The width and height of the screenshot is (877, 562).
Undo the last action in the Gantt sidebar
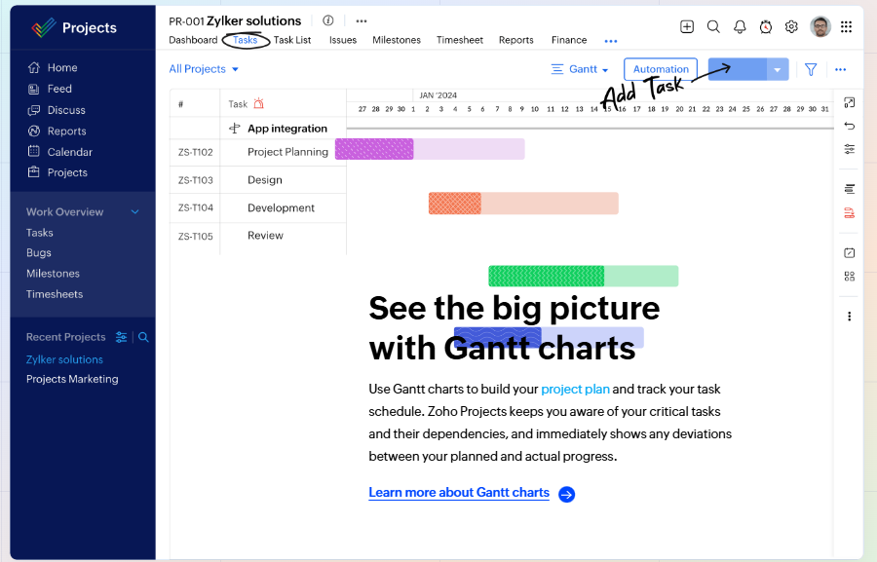(849, 125)
